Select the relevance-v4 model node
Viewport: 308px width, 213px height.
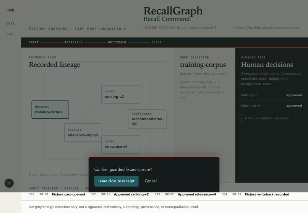click(120, 144)
